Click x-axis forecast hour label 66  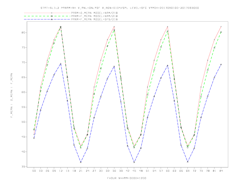[181, 171]
